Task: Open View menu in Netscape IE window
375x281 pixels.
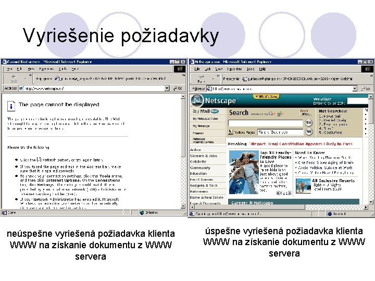Action: tap(219, 69)
